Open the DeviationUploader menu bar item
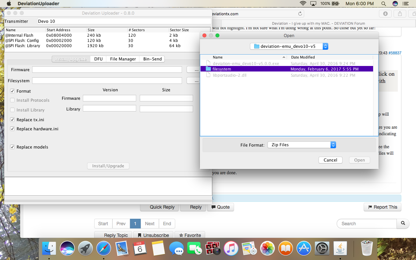The width and height of the screenshot is (416, 260). (38, 4)
